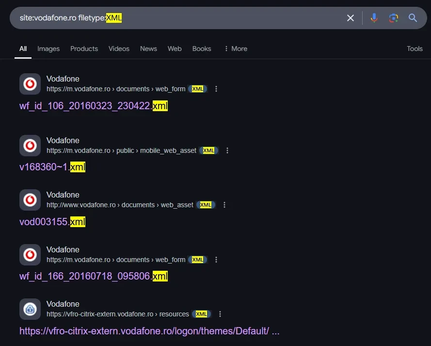Click the lock favicon of citrix result

(x=30, y=309)
